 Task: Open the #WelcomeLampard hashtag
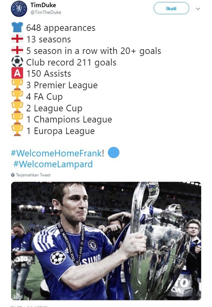tap(53, 164)
